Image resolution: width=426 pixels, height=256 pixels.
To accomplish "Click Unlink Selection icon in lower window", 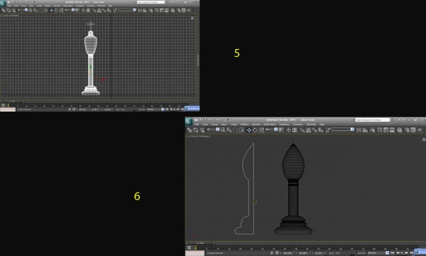I will (196, 130).
